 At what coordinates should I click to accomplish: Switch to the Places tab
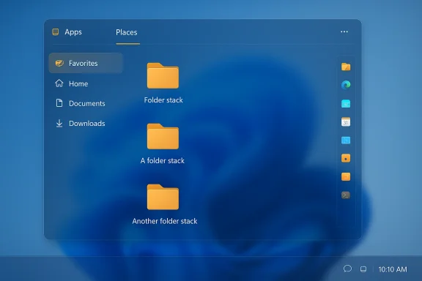pos(127,32)
